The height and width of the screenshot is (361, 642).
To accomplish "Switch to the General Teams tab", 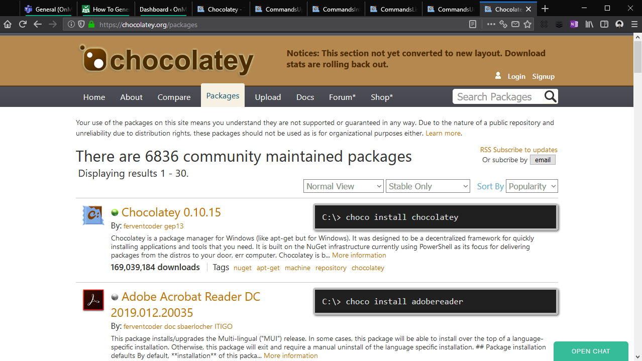I will point(48,9).
